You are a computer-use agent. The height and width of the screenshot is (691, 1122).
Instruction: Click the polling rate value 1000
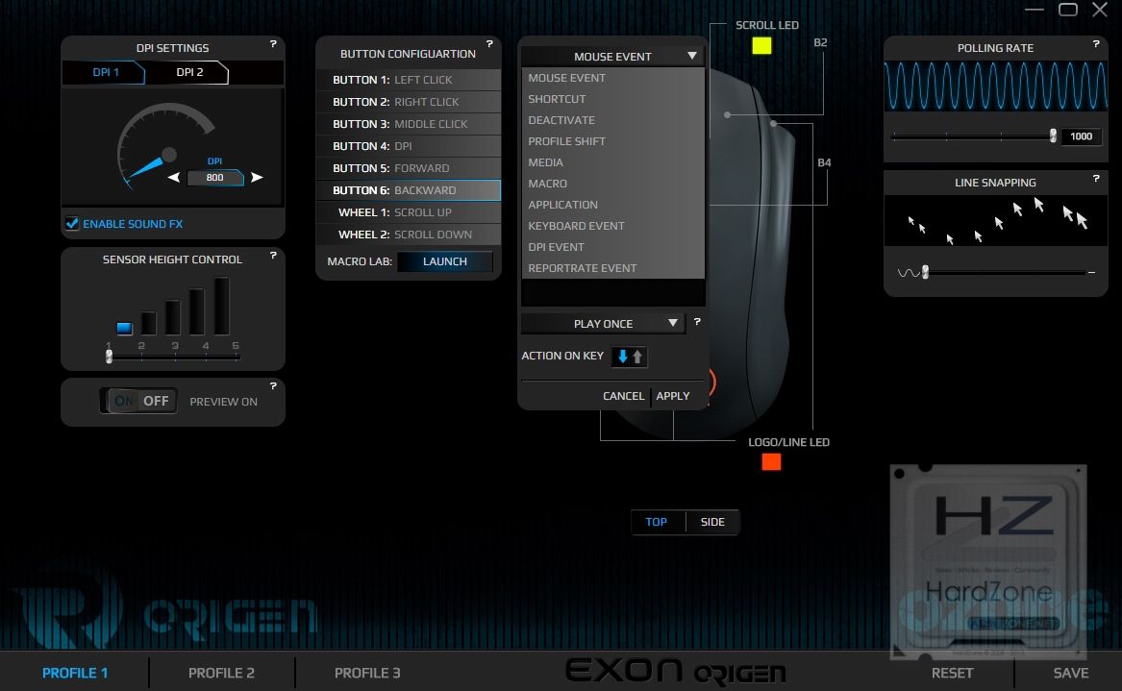point(1081,136)
